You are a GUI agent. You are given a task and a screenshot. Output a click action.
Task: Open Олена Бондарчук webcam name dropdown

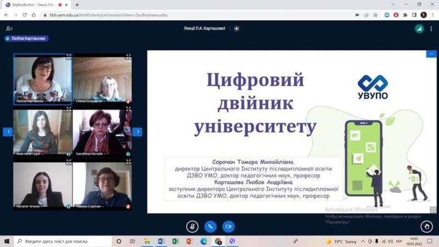click(100, 101)
